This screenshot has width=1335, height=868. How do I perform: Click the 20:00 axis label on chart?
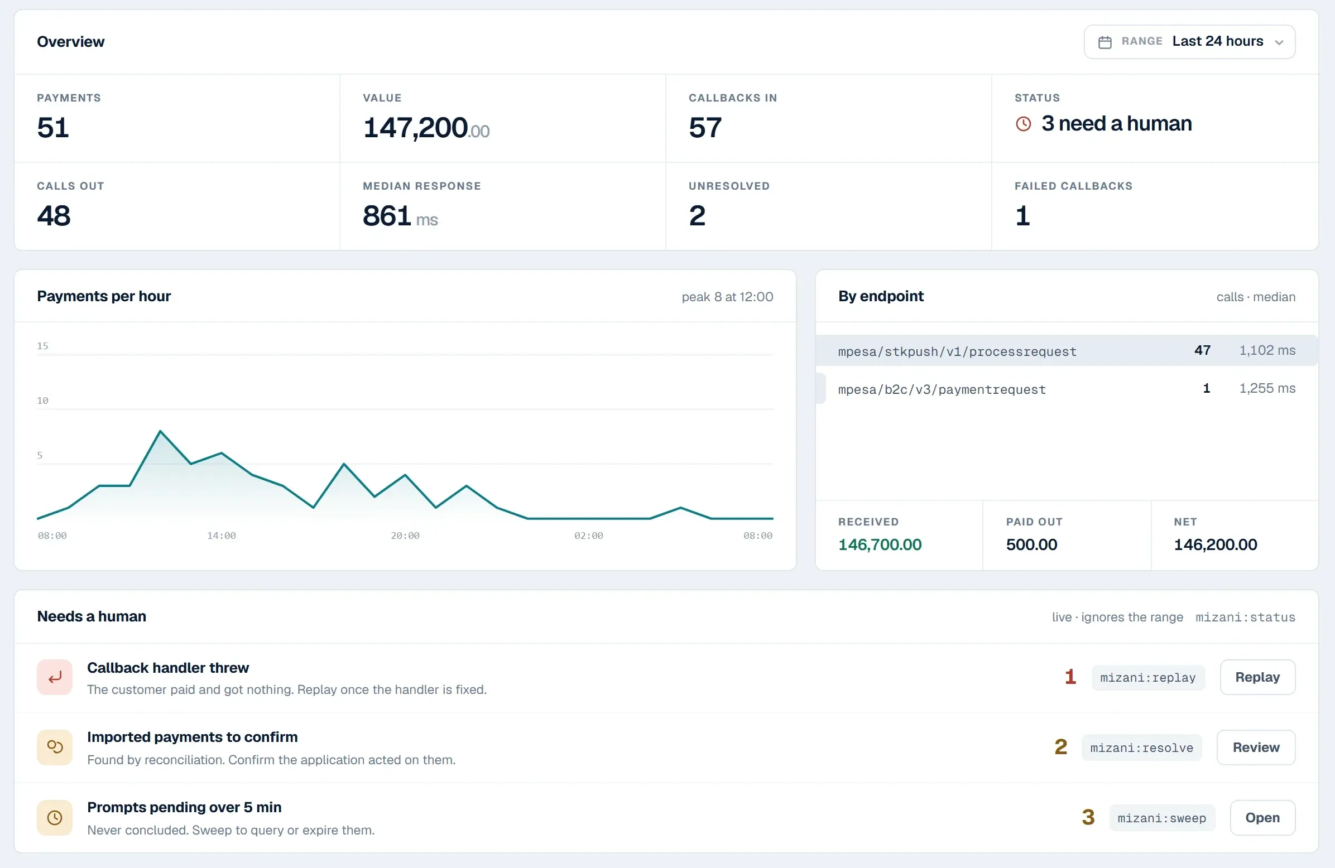coord(405,536)
